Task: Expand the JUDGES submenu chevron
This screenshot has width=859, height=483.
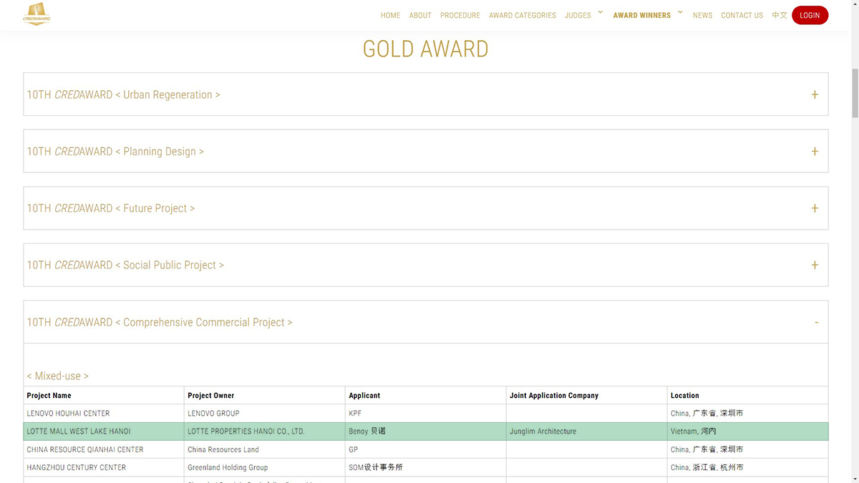Action: (601, 12)
